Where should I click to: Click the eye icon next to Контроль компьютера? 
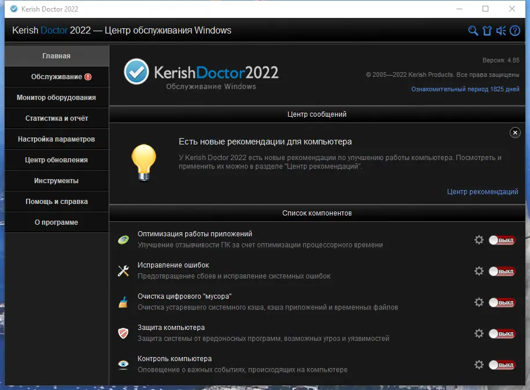pos(123,365)
